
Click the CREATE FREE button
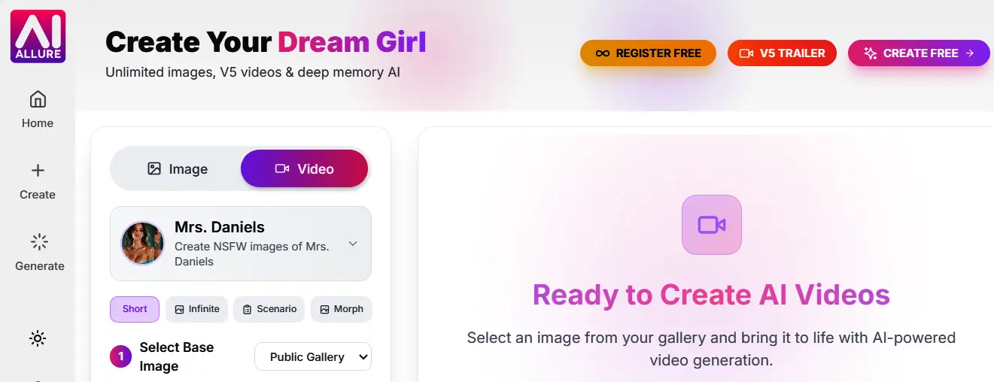click(919, 53)
